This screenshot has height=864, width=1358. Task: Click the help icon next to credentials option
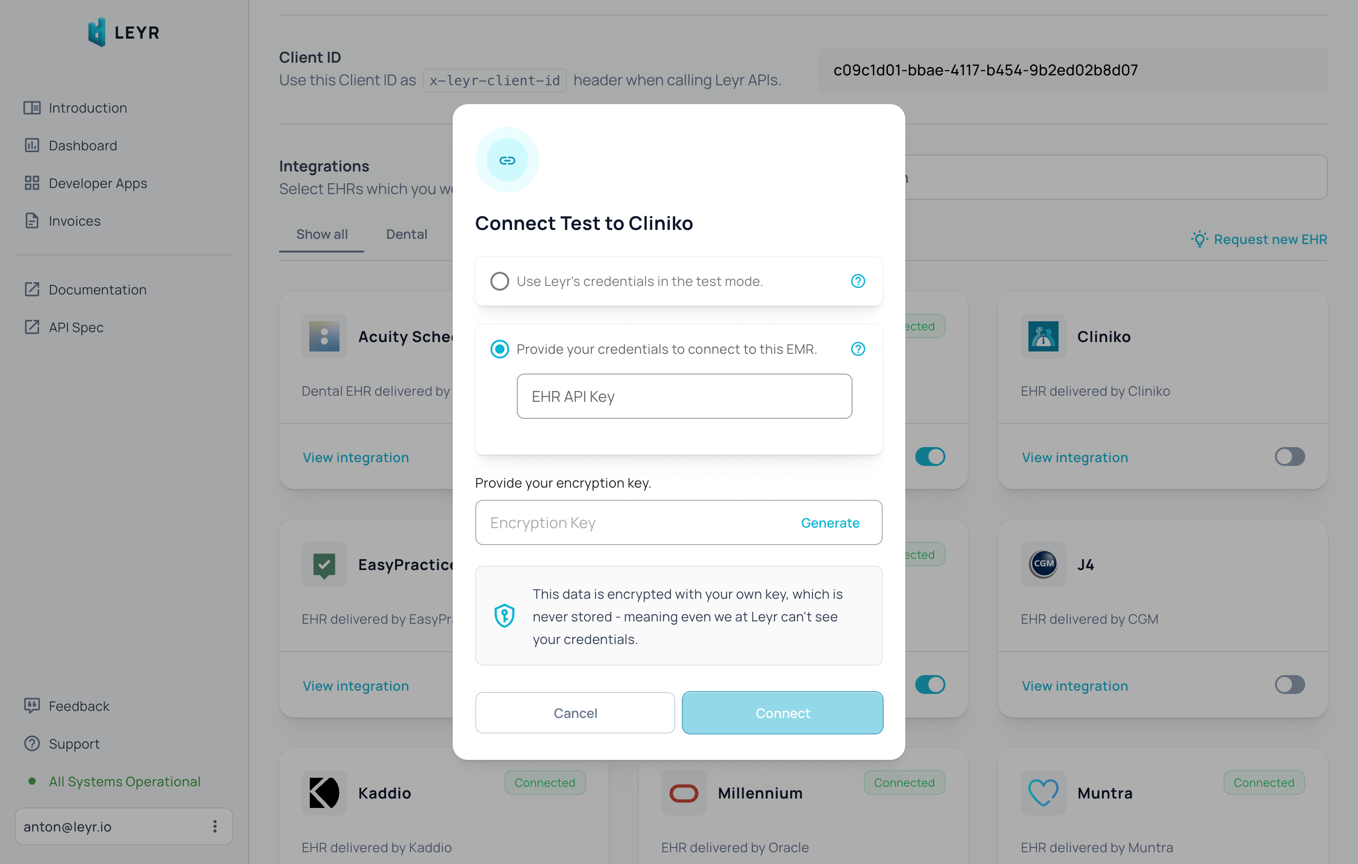(858, 349)
